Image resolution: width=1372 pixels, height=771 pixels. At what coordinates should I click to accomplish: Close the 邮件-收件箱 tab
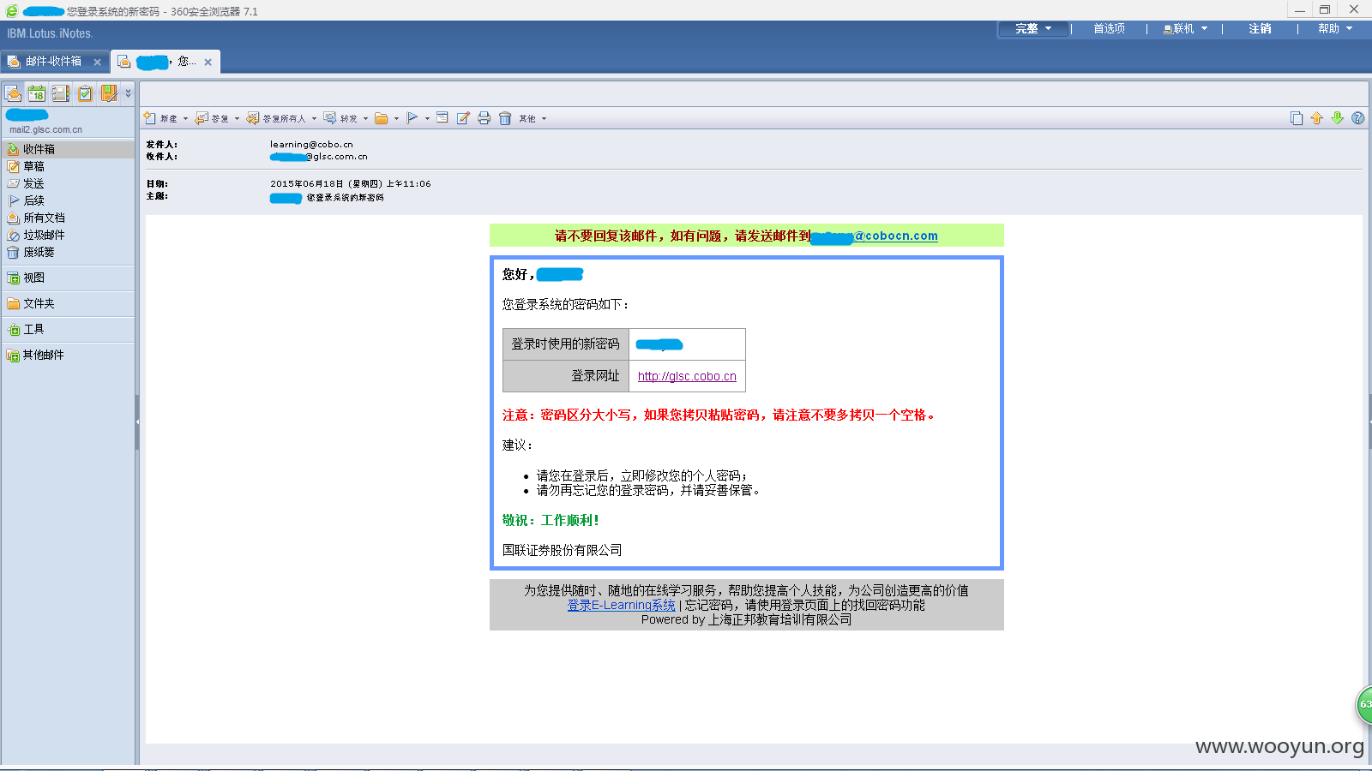pyautogui.click(x=97, y=62)
